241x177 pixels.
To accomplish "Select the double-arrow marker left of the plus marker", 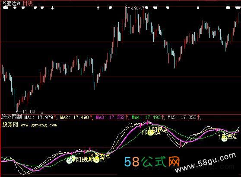I will 52,8.
